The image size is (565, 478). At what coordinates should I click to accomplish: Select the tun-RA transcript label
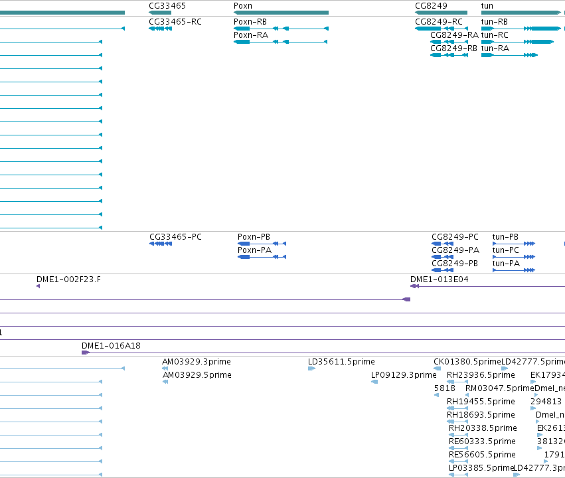click(495, 48)
